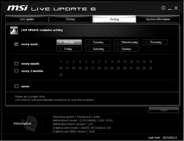This screenshot has width=184, height=141.
Task: Pick day 8 of the month
Action: pyautogui.click(x=106, y=62)
